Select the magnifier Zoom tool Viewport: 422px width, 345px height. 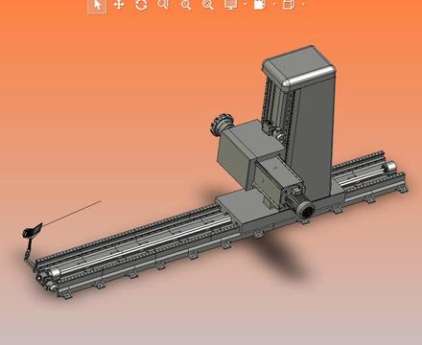(186, 5)
